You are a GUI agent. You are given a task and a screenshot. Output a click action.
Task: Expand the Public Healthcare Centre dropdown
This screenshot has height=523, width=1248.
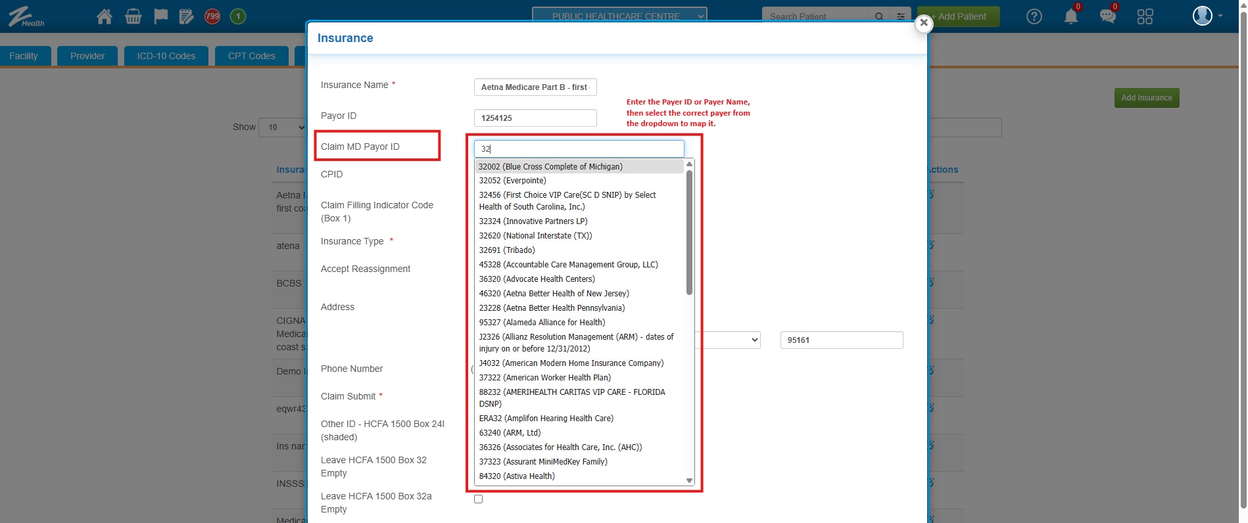pos(619,16)
